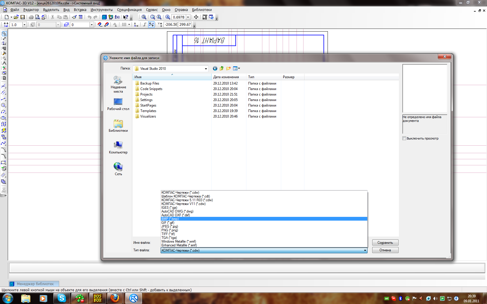487x304 pixels.
Task: Open the Computer shortcut in dialog
Action: pyautogui.click(x=118, y=148)
